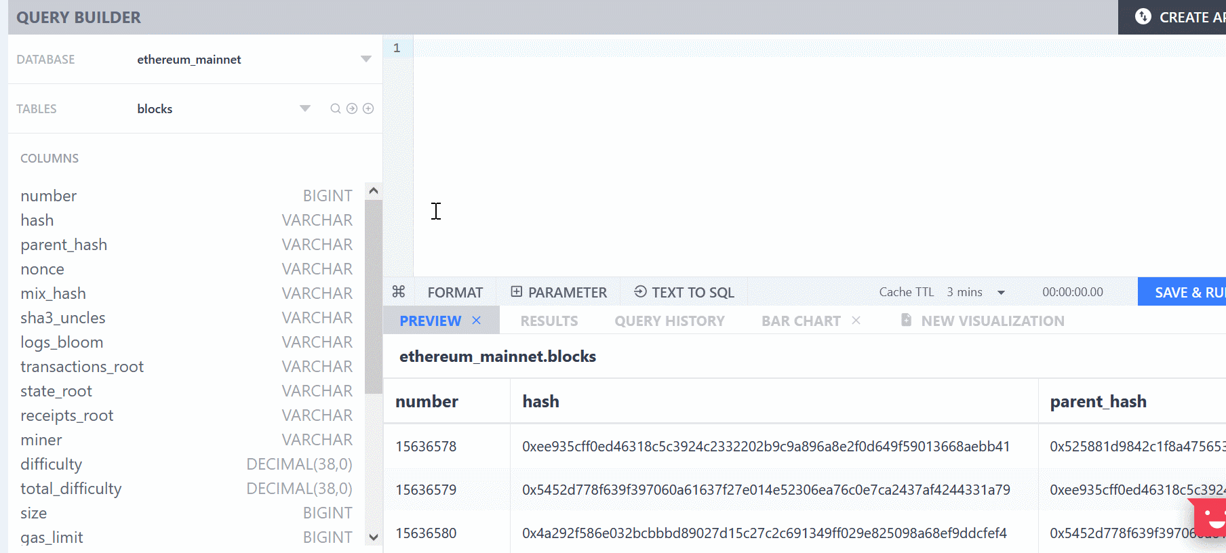This screenshot has height=553, width=1226.
Task: Close the Preview tab with X
Action: 477,321
